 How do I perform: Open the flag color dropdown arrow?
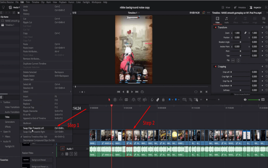(x=172, y=100)
